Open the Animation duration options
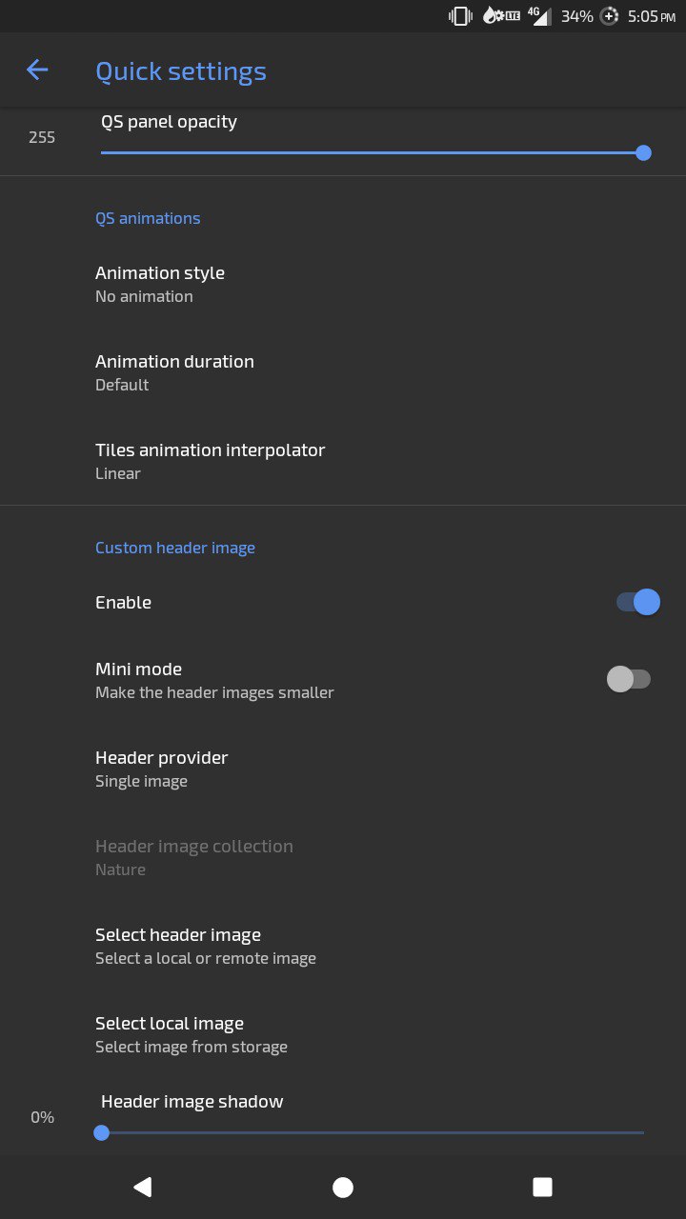This screenshot has width=686, height=1219. click(343, 372)
